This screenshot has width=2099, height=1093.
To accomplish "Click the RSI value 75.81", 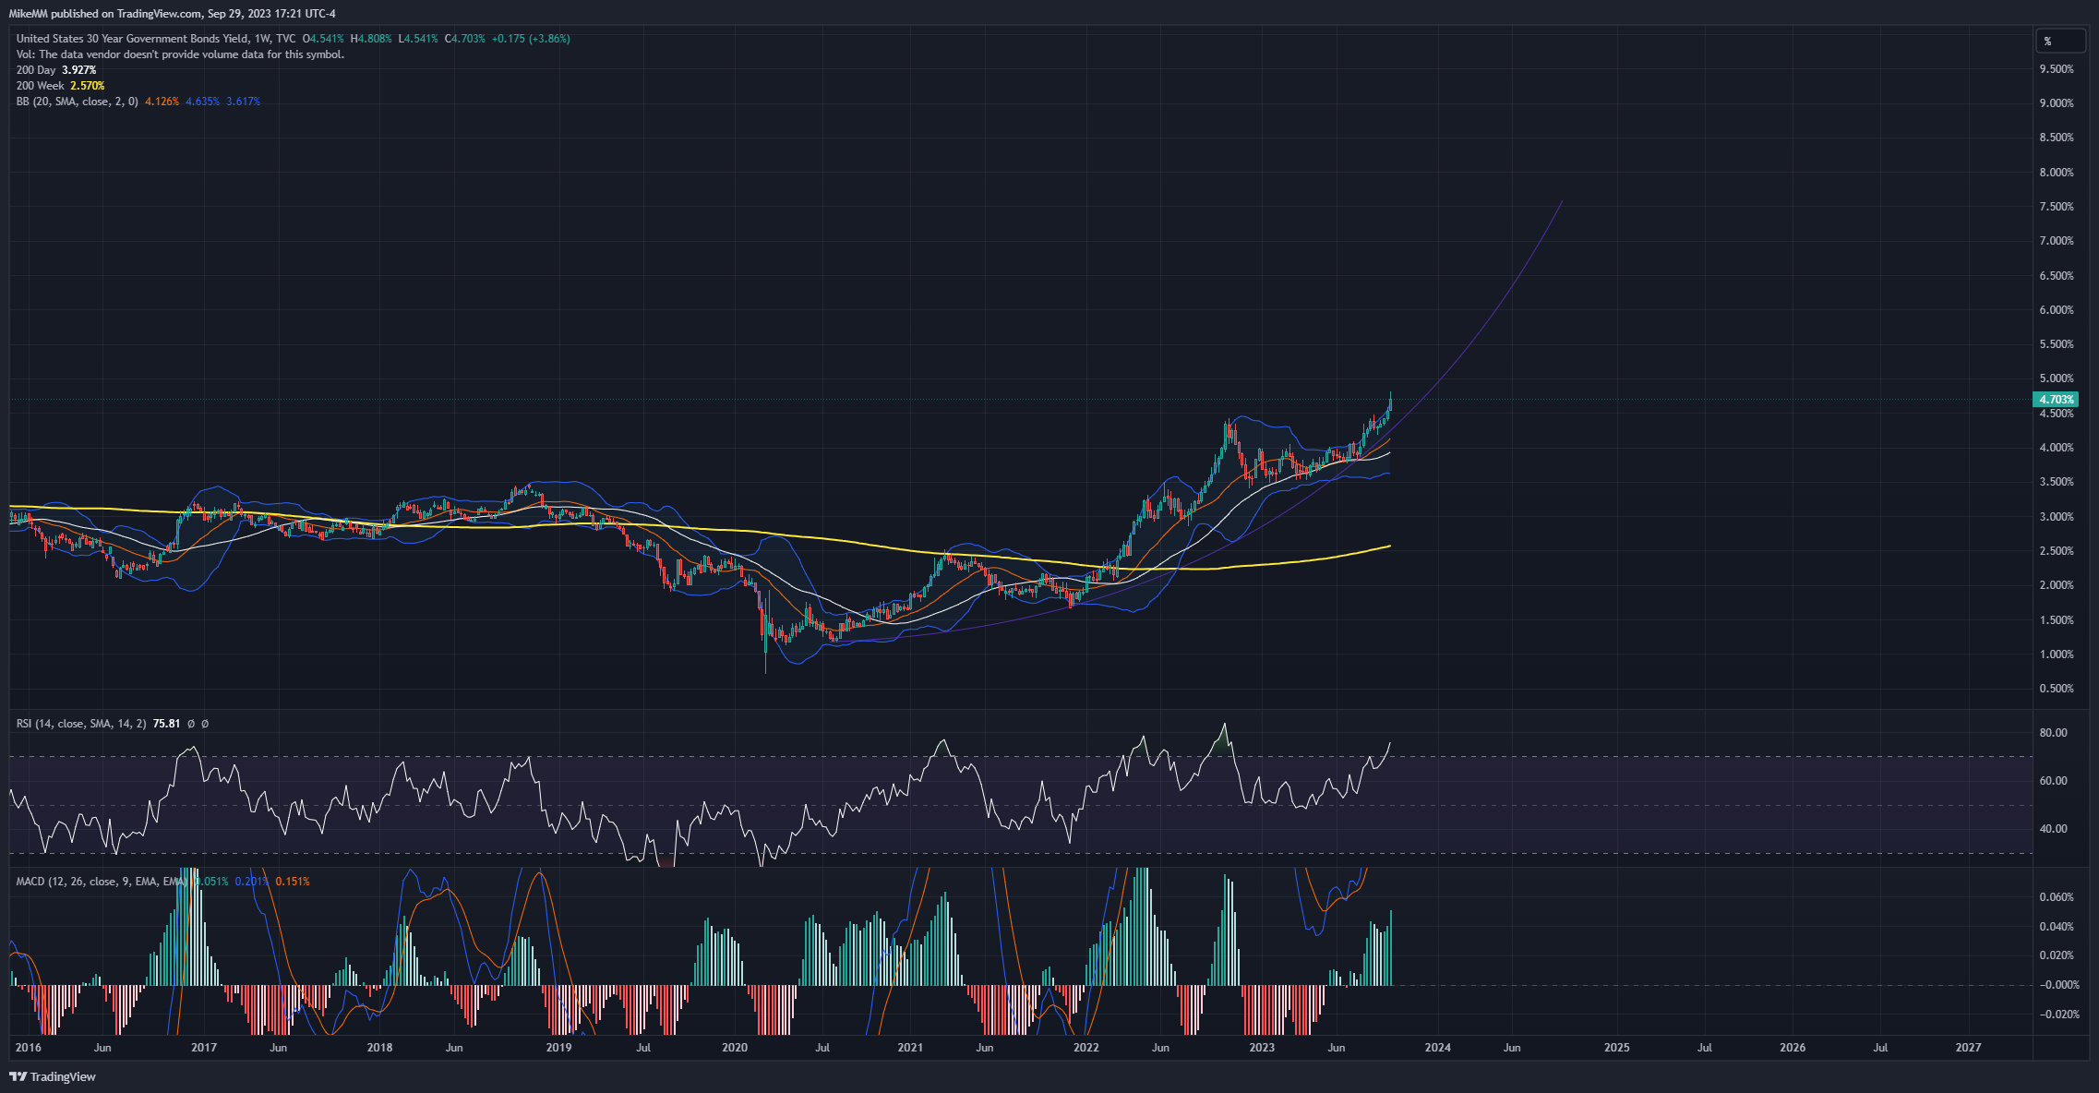I will 167,724.
